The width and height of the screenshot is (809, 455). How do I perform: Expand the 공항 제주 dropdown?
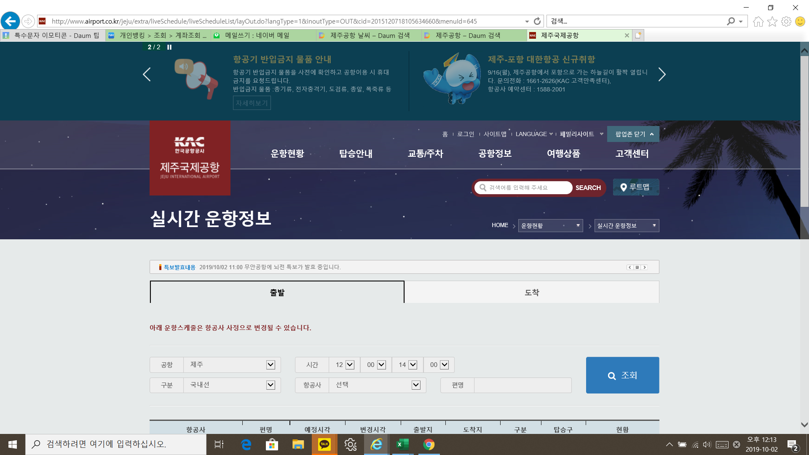point(271,365)
